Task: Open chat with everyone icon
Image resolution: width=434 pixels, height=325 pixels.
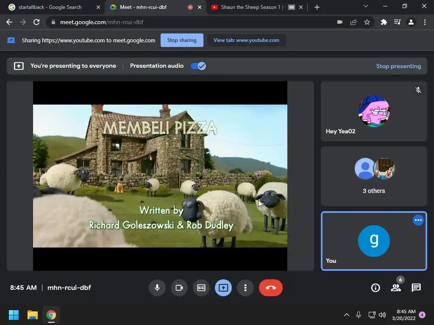Action: (416, 288)
